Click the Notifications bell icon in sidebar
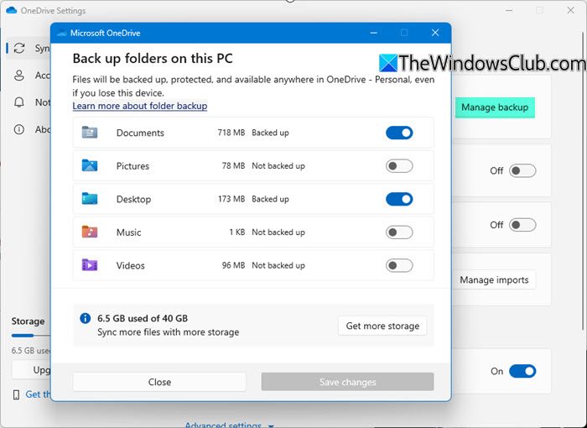 pos(19,102)
